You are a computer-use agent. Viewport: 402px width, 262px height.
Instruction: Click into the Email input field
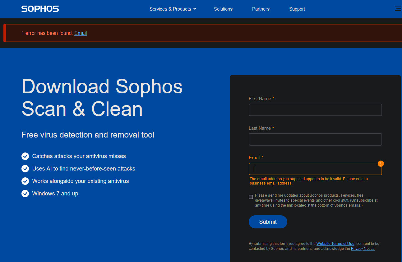pos(315,169)
